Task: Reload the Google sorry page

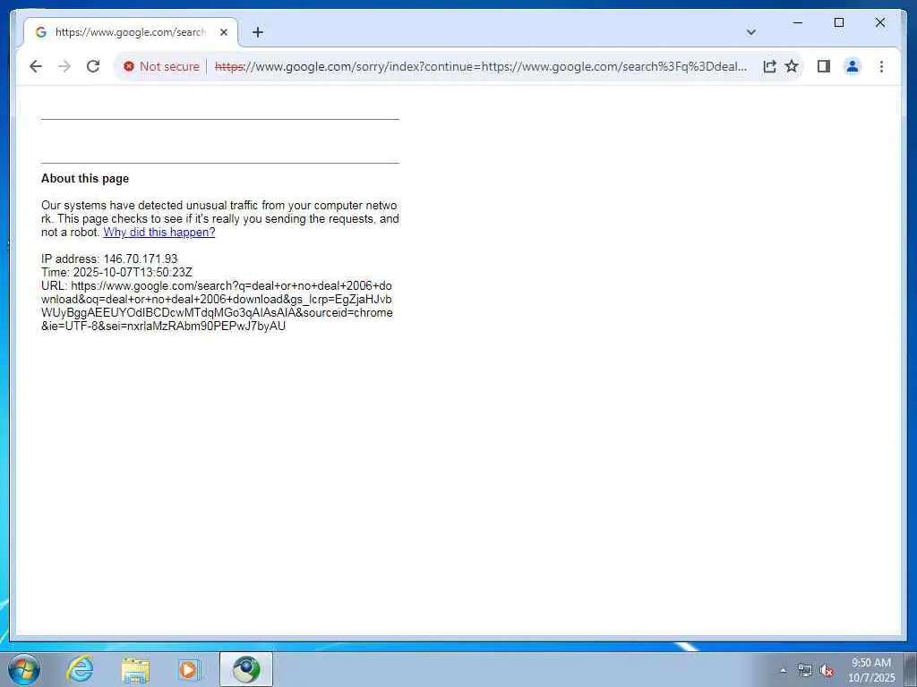Action: [93, 66]
